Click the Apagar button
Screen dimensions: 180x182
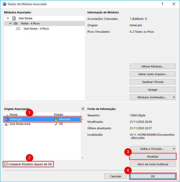[153, 90]
